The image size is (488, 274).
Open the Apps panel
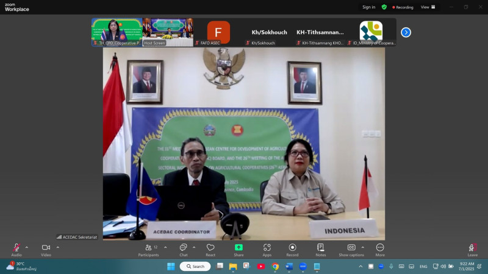(x=267, y=250)
